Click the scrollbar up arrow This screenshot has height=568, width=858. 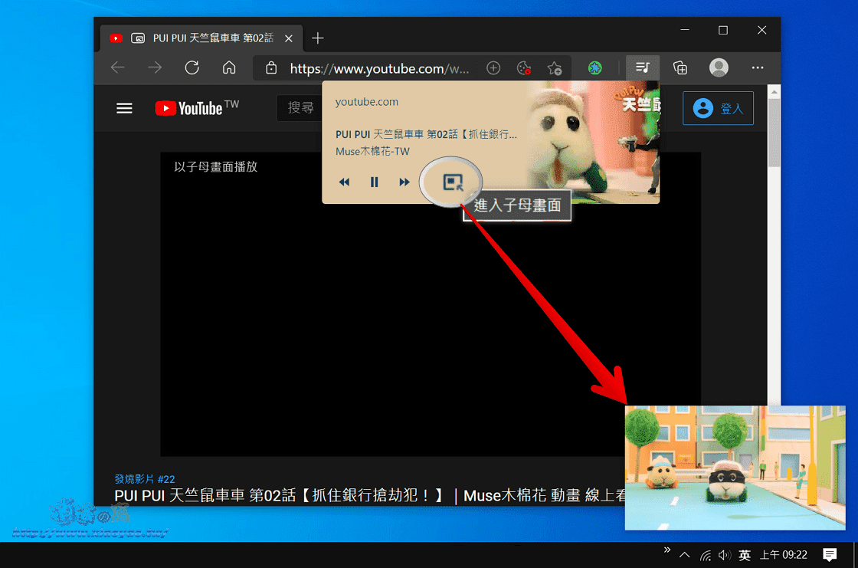(774, 91)
